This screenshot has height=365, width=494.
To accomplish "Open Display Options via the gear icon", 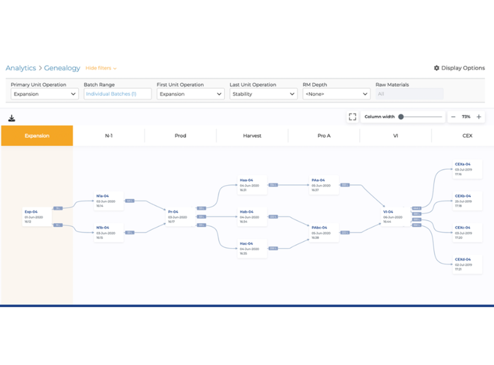I will click(436, 68).
